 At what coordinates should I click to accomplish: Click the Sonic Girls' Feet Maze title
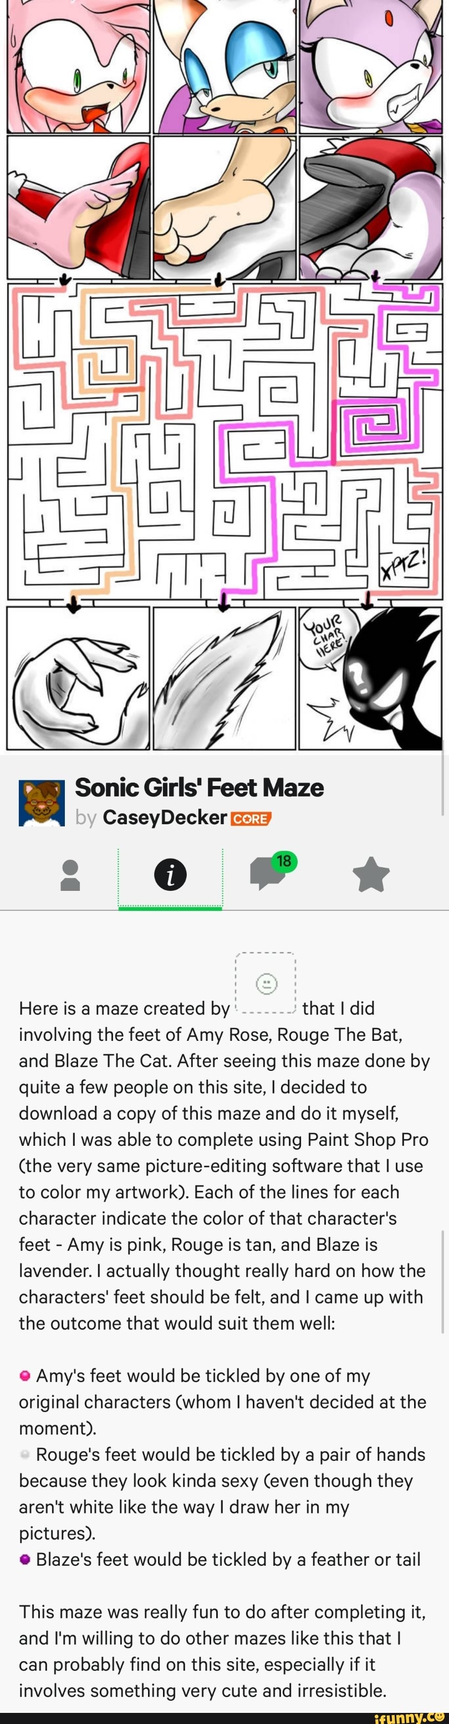tap(199, 787)
